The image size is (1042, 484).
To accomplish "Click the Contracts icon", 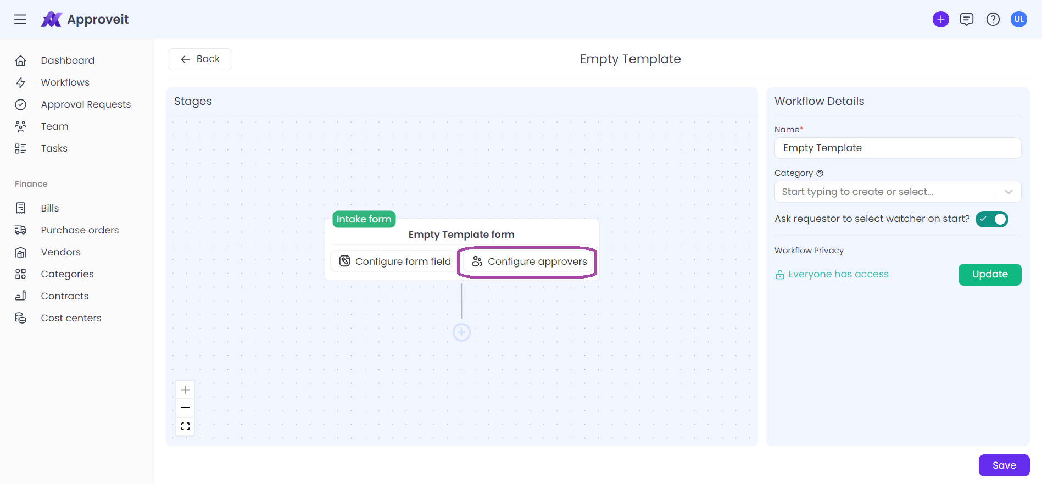I will pyautogui.click(x=21, y=296).
